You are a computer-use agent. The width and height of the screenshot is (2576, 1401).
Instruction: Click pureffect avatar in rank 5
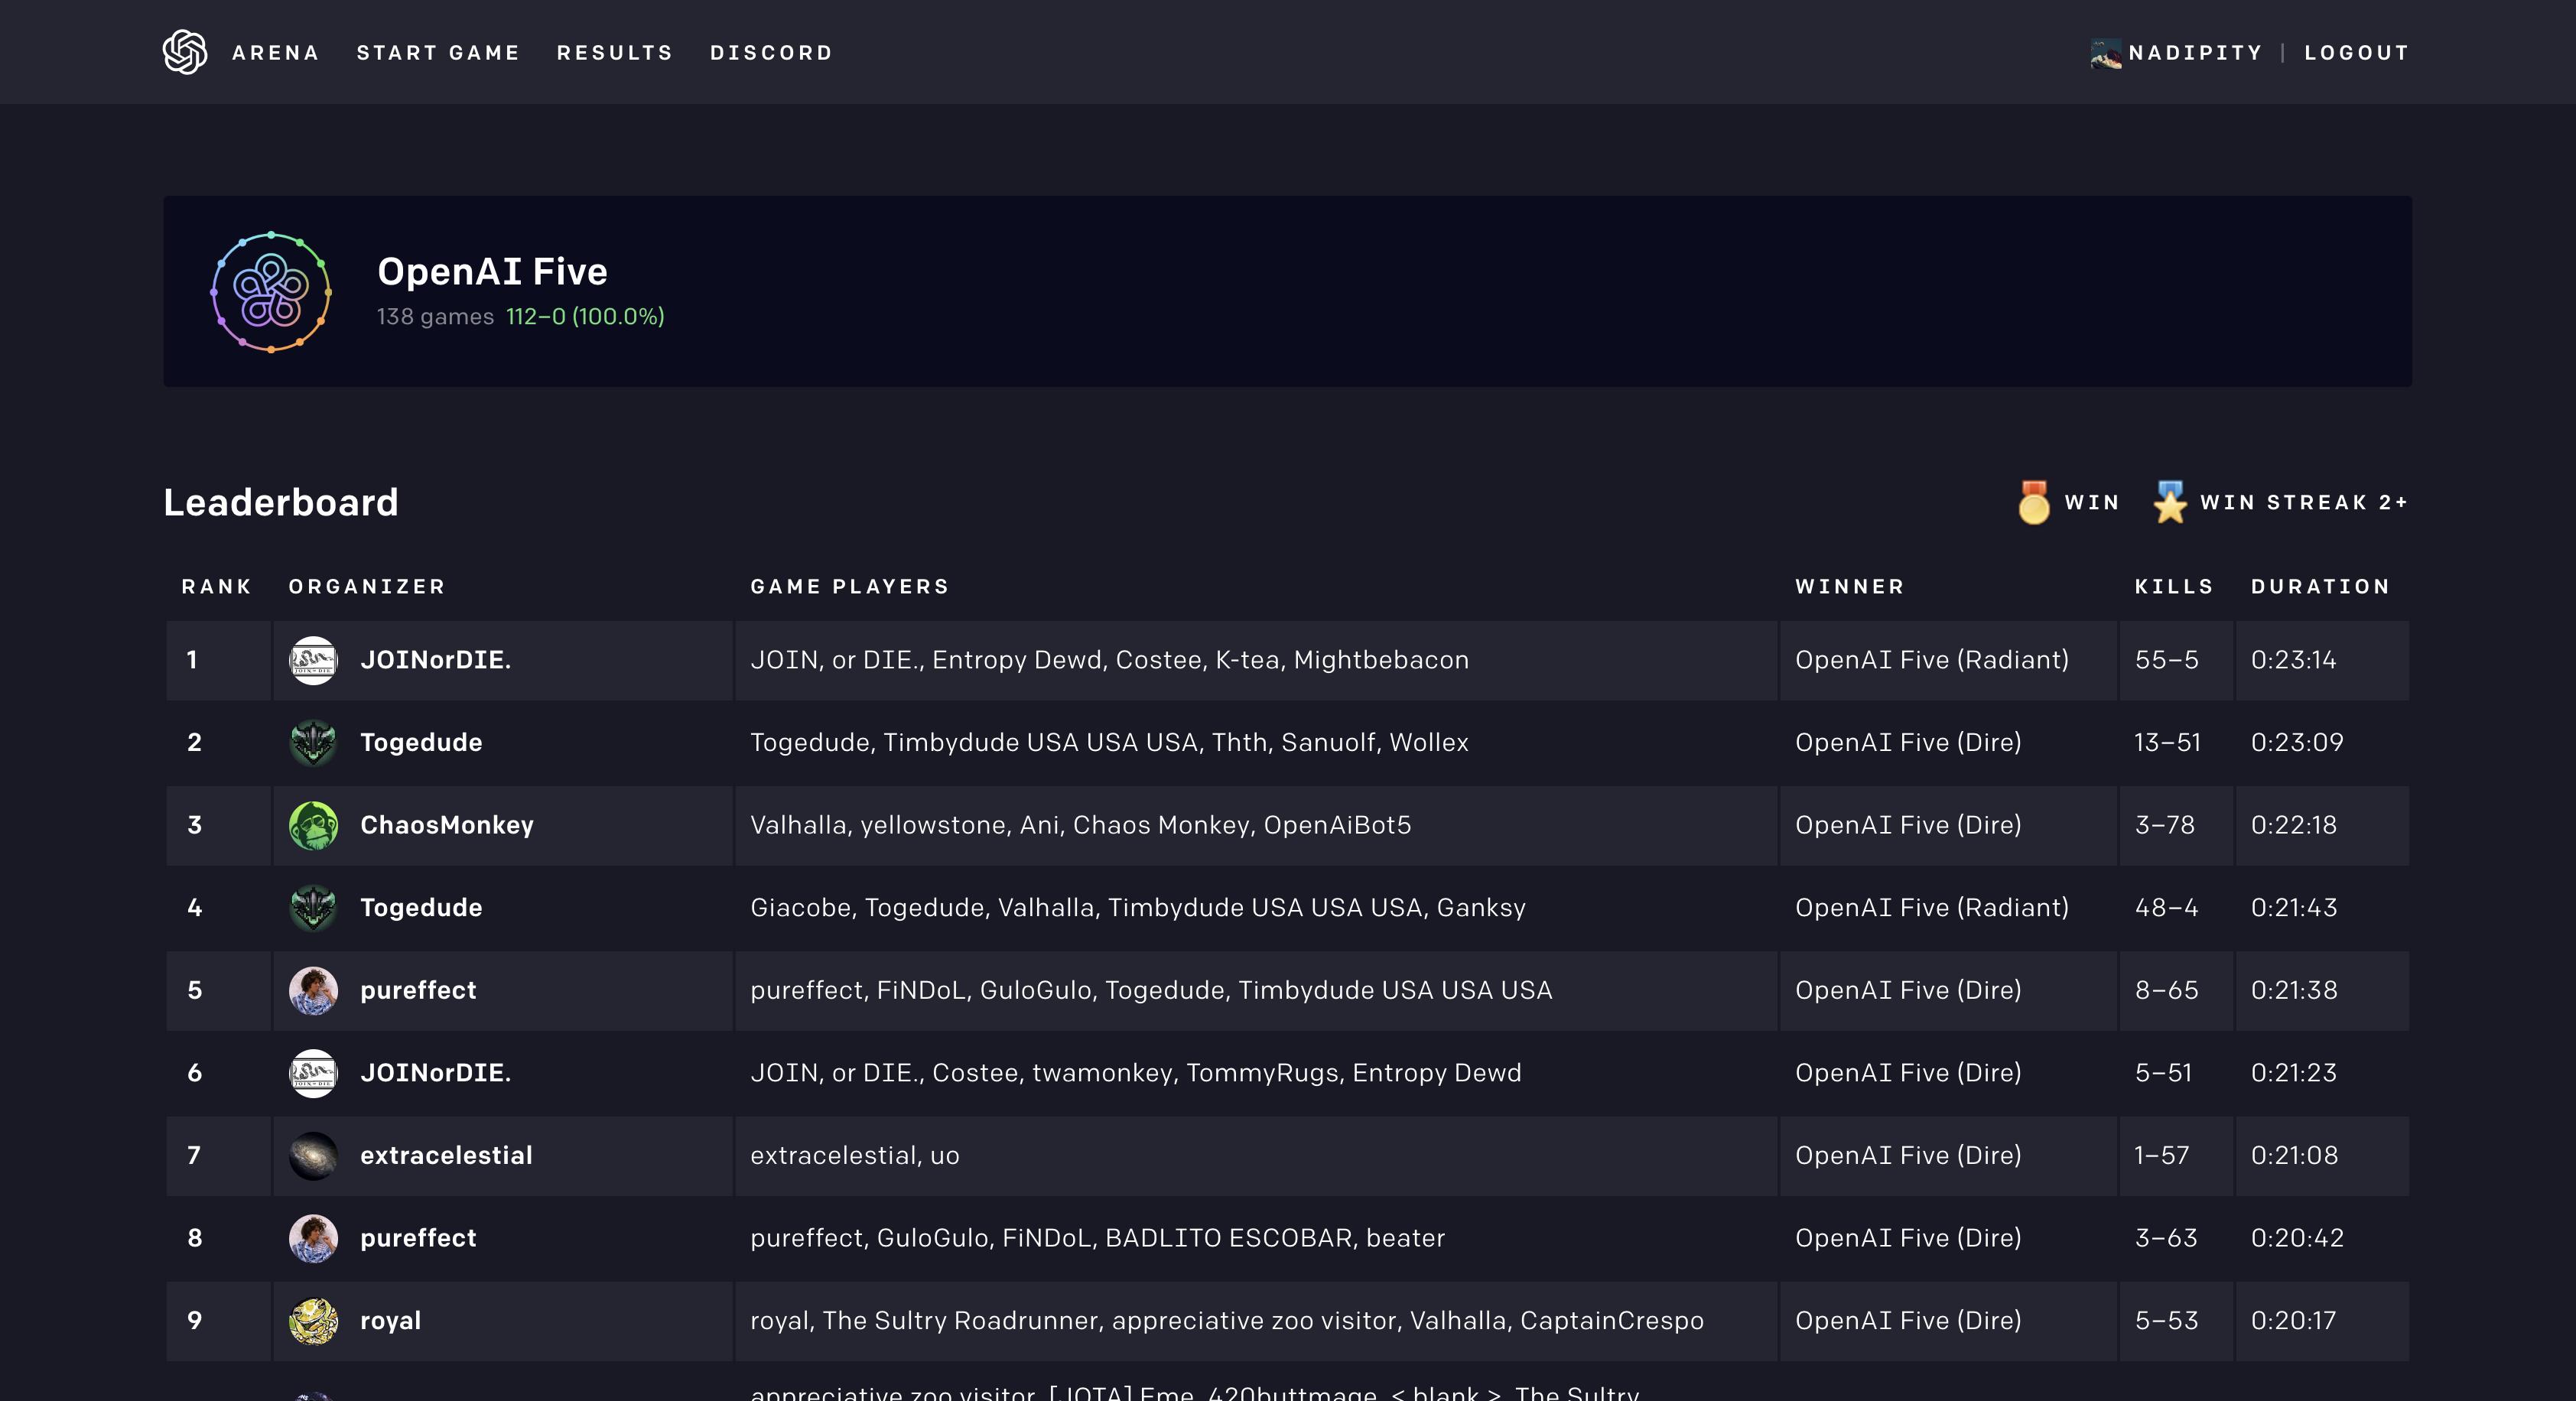313,990
